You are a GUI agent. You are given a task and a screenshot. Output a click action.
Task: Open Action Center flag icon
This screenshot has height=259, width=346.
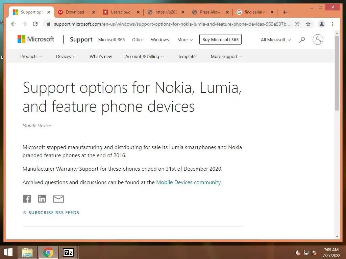(x=314, y=253)
